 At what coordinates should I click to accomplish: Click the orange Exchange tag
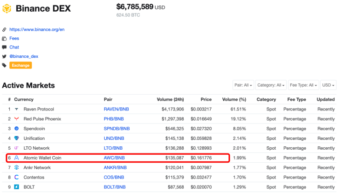21,65
